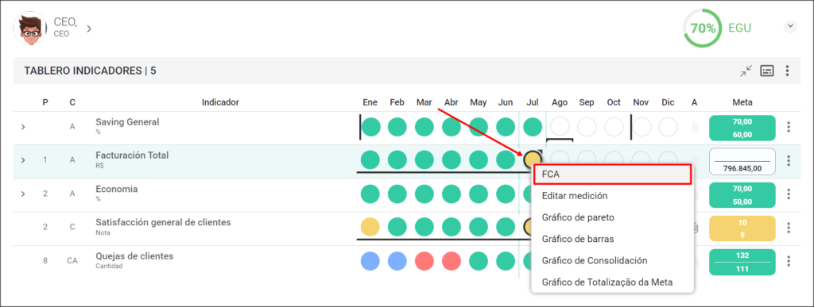814x307 pixels.
Task: Select the FCA menu option
Action: pyautogui.click(x=613, y=175)
